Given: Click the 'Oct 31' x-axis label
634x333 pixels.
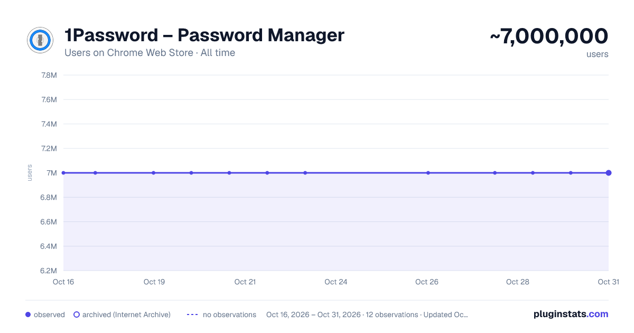Looking at the screenshot, I should (608, 282).
